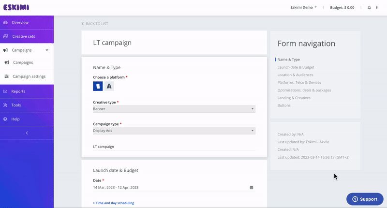This screenshot has width=387, height=208.
Task: Open Creative sets in the sidebar
Action: click(27, 36)
